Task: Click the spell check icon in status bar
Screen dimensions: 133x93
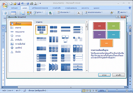Action: 25,90
